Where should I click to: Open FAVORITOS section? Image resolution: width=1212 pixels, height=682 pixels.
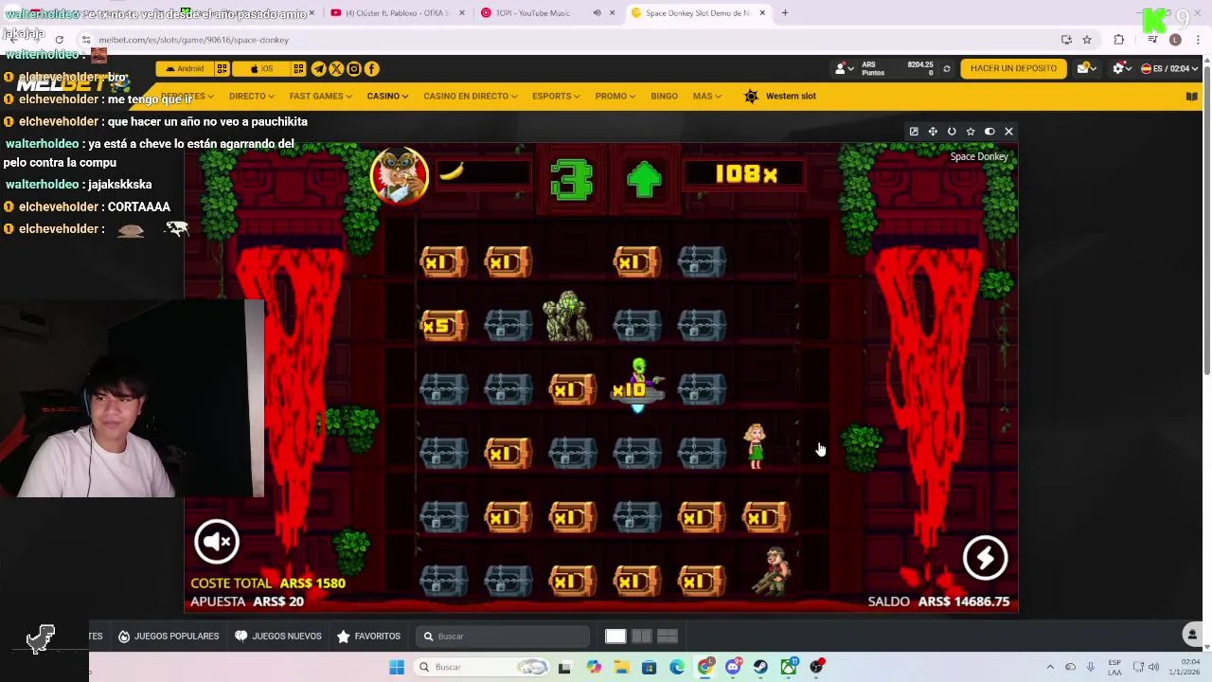click(368, 637)
